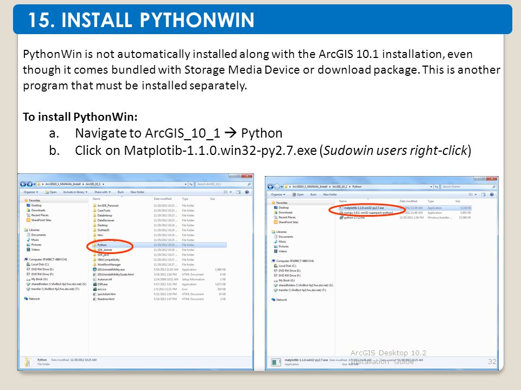Open the Organize menu in the ArcGIS_10_1 window
Screen dimensions: 521x390
click(30, 192)
